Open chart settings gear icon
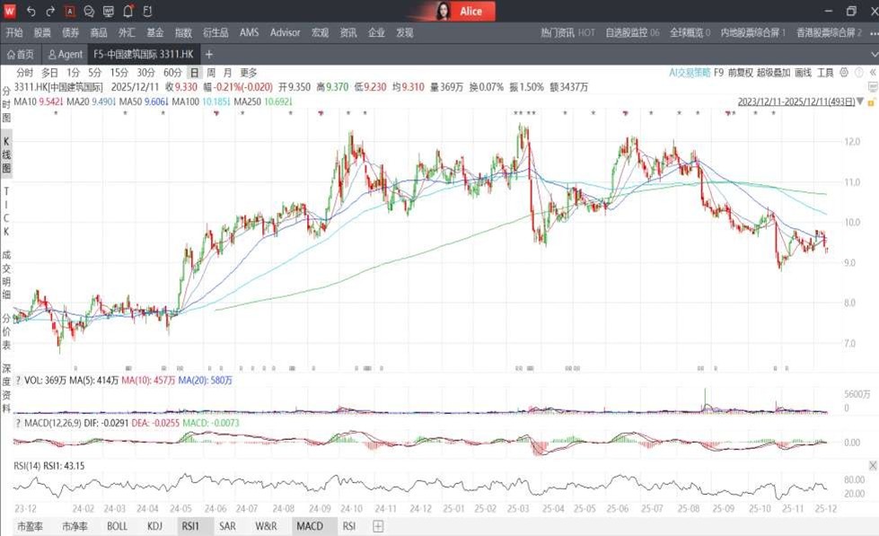Viewport: 879px width, 536px height. (845, 73)
